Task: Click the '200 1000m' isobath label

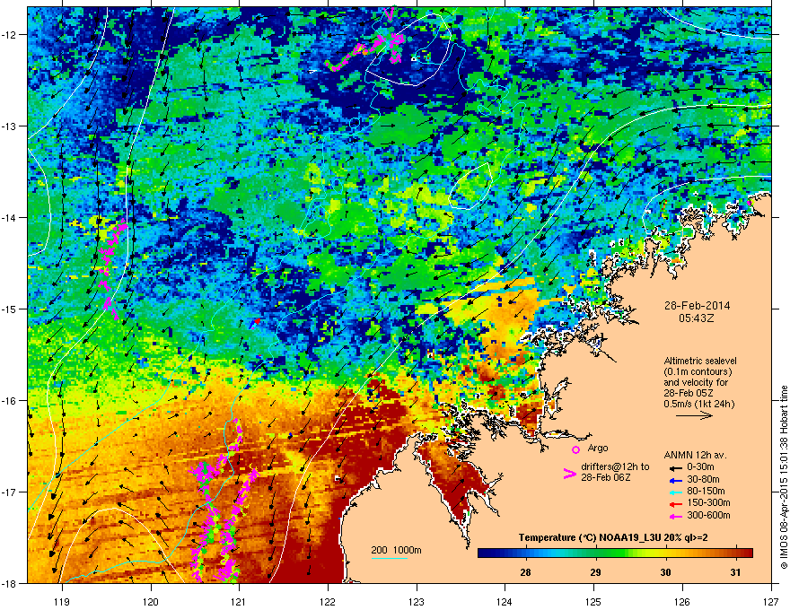Action: [396, 550]
